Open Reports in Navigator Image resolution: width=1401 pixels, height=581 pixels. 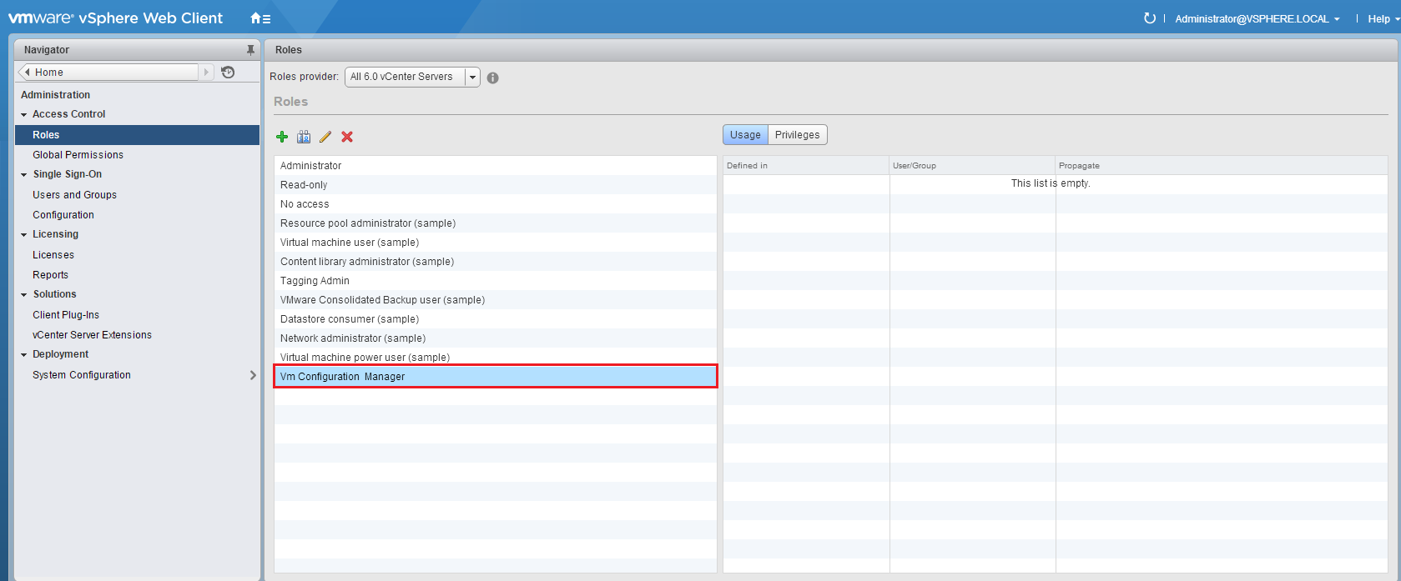pos(50,275)
